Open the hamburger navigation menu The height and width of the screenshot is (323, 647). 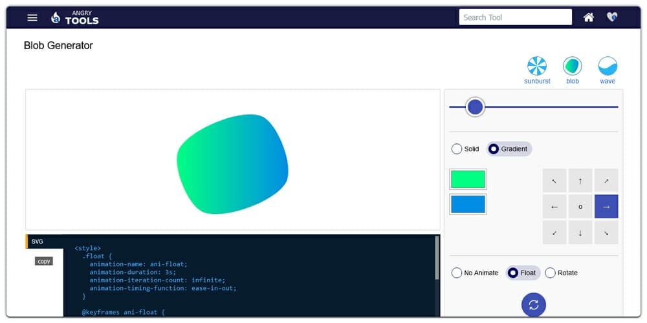(32, 17)
